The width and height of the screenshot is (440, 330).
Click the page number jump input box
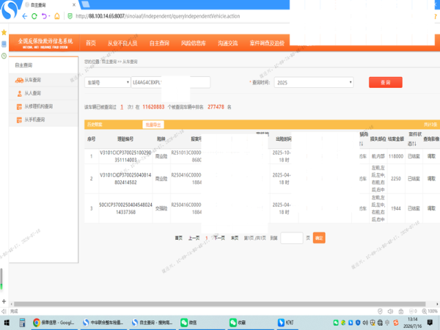tap(292, 238)
